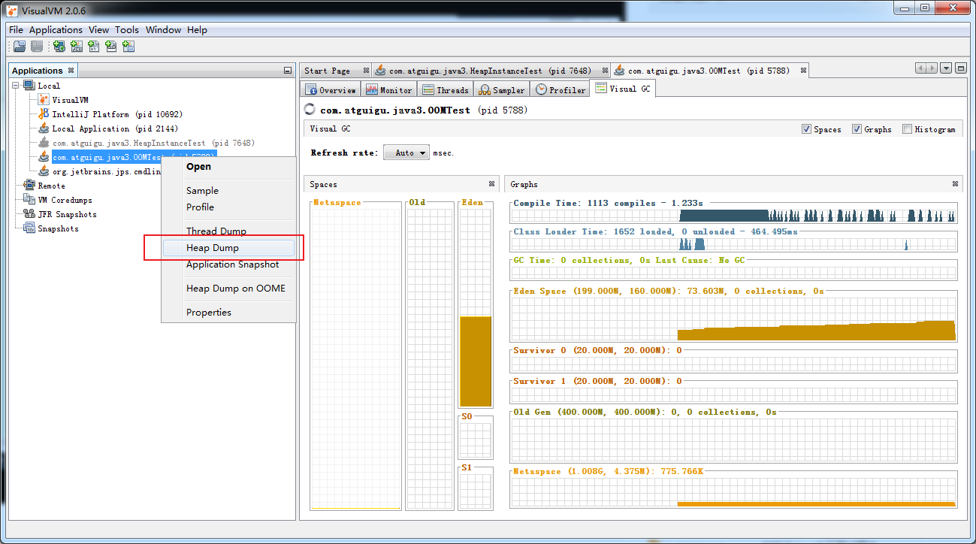The height and width of the screenshot is (544, 976).
Task: Click the Add VM Coredump toolbar icon
Action: click(94, 47)
